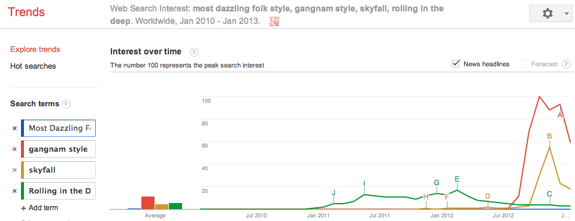Click the red gangnam style average bar
The height and width of the screenshot is (221, 575).
(x=148, y=202)
